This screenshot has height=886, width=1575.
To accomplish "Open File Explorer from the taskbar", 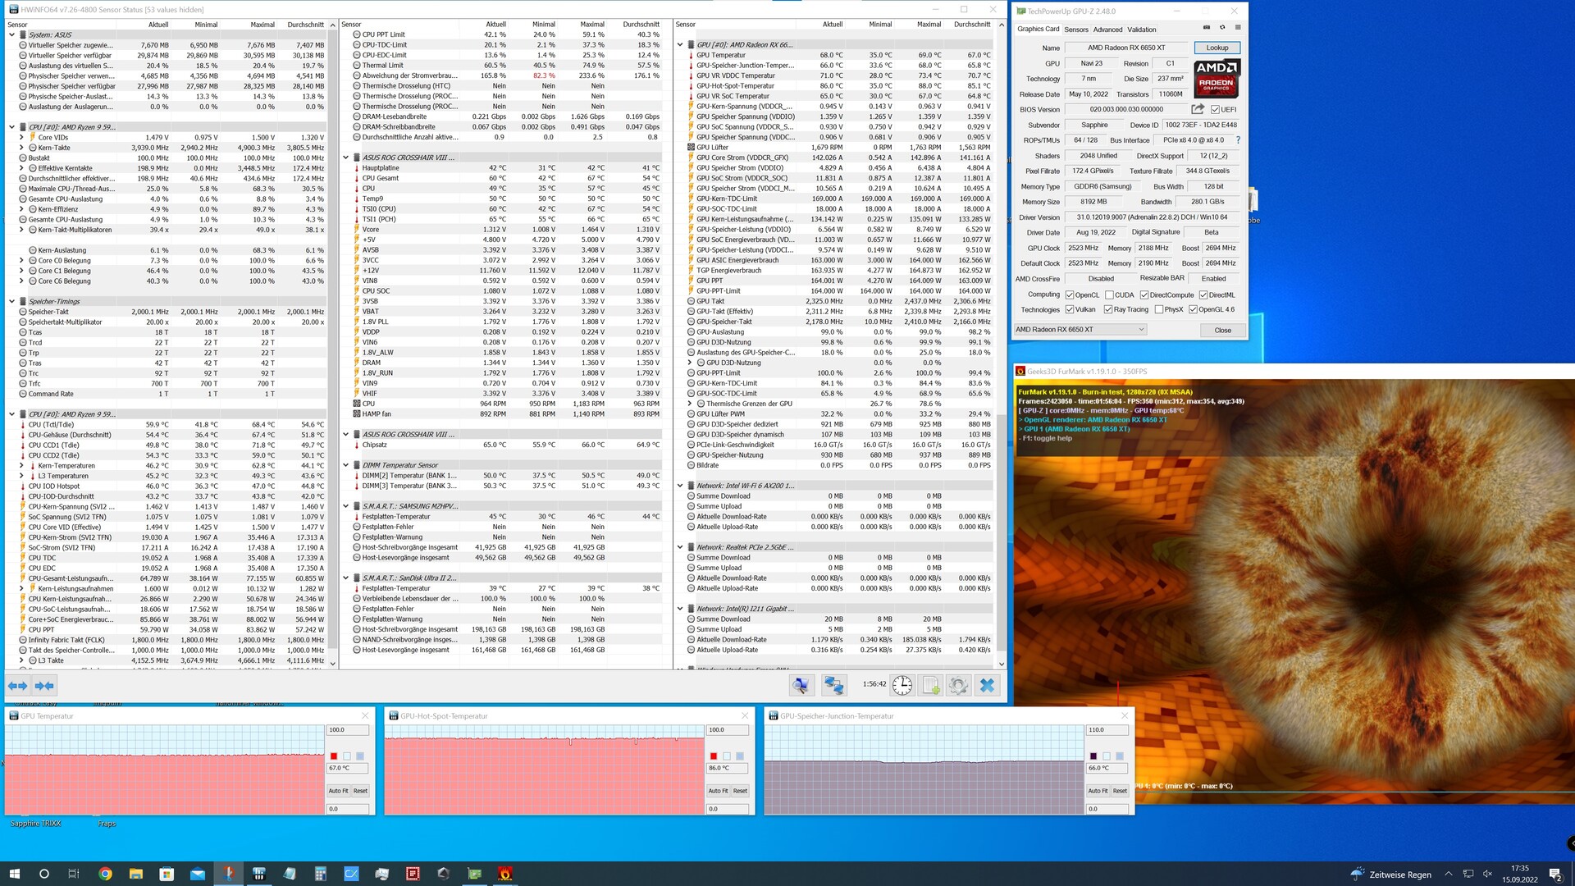I will (x=135, y=874).
